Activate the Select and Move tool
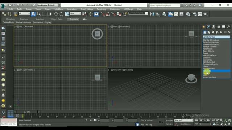The image size is (232, 130). click(56, 14)
